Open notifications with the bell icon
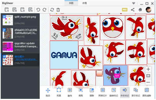The image size is (156, 100). pyautogui.click(x=140, y=10)
